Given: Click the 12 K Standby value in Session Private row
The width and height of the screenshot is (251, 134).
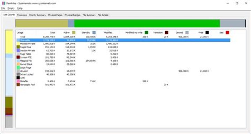Looking at the screenshot, I should click(94, 50).
